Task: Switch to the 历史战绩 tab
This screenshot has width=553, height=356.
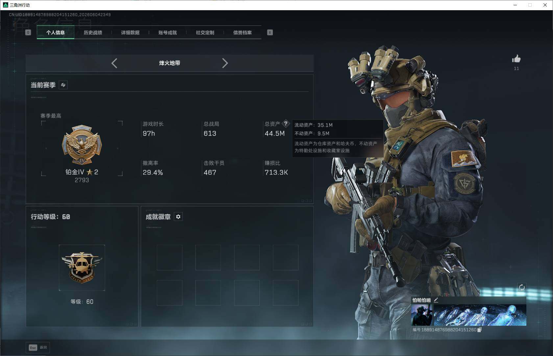Action: [x=93, y=33]
